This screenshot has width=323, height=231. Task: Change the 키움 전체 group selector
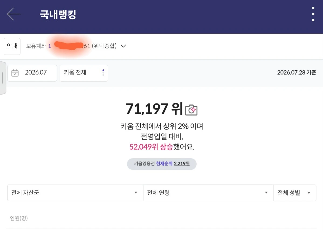pyautogui.click(x=84, y=73)
